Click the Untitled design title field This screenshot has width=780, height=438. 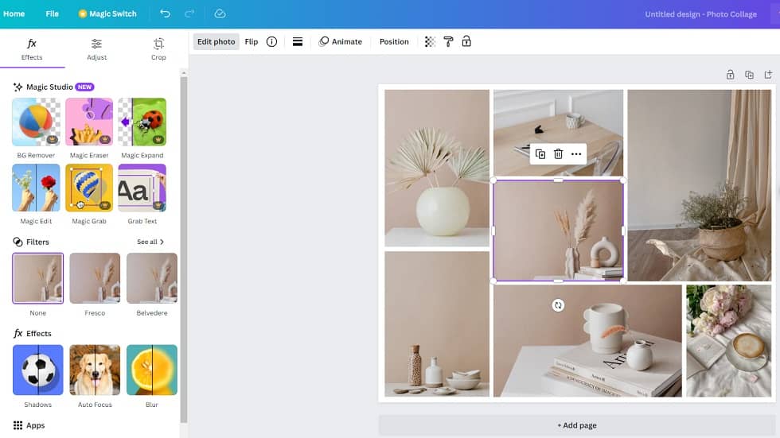click(x=701, y=14)
